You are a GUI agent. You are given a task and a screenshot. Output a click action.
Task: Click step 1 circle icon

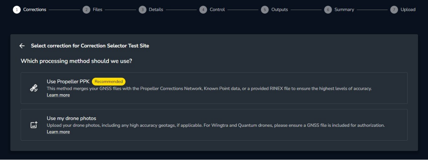(16, 10)
